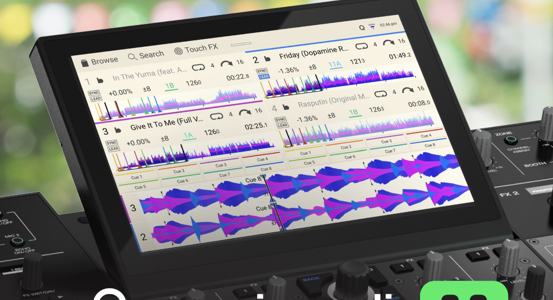
Task: Open pitch range ±8 on Friday deck
Action: click(x=313, y=67)
